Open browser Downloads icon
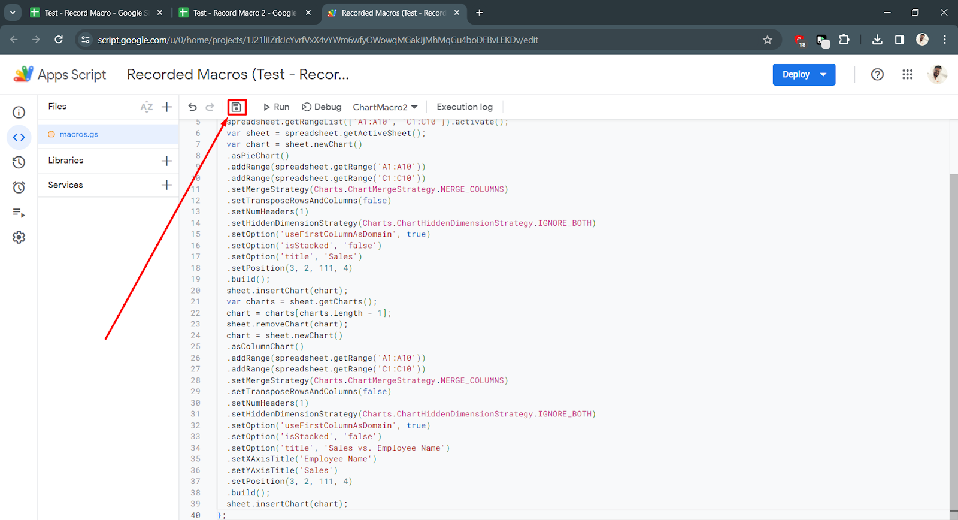 pos(877,40)
